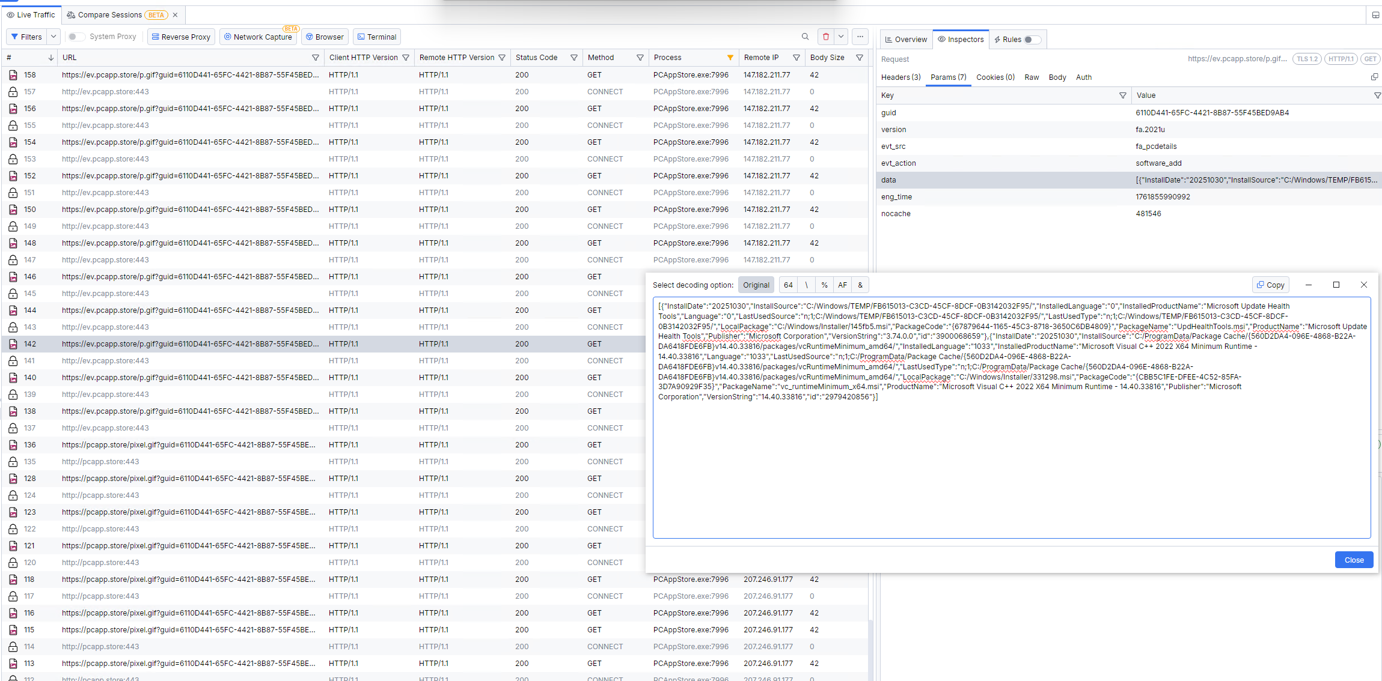Click the Reverse Proxy button

181,37
